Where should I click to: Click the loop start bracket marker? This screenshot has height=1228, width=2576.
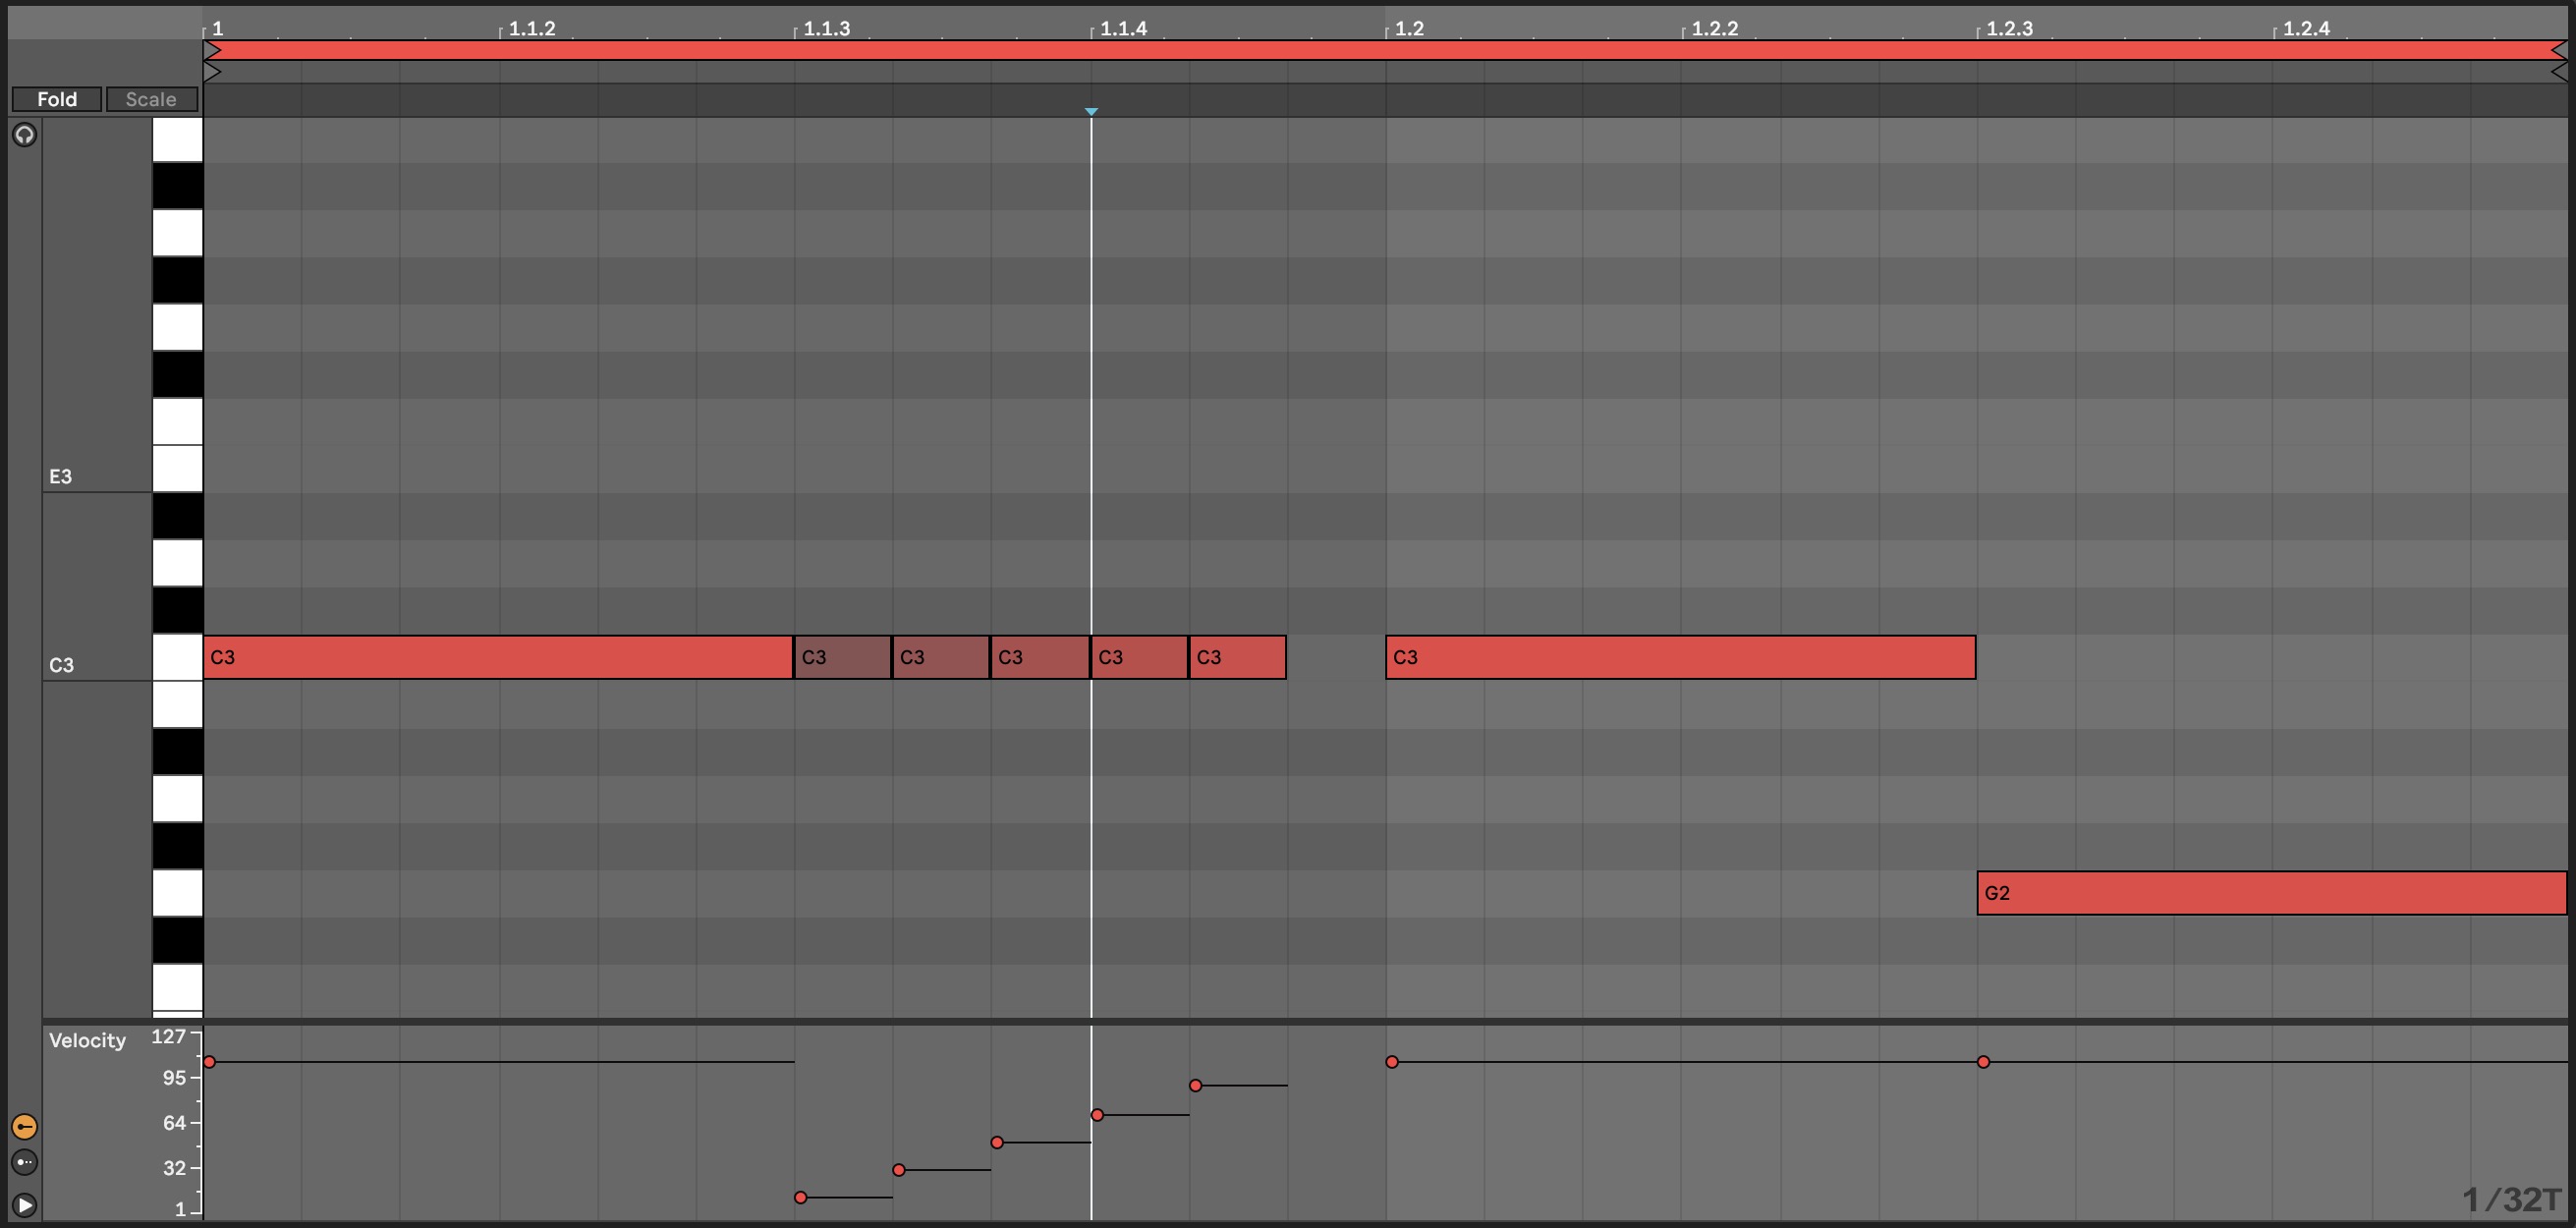coord(212,50)
